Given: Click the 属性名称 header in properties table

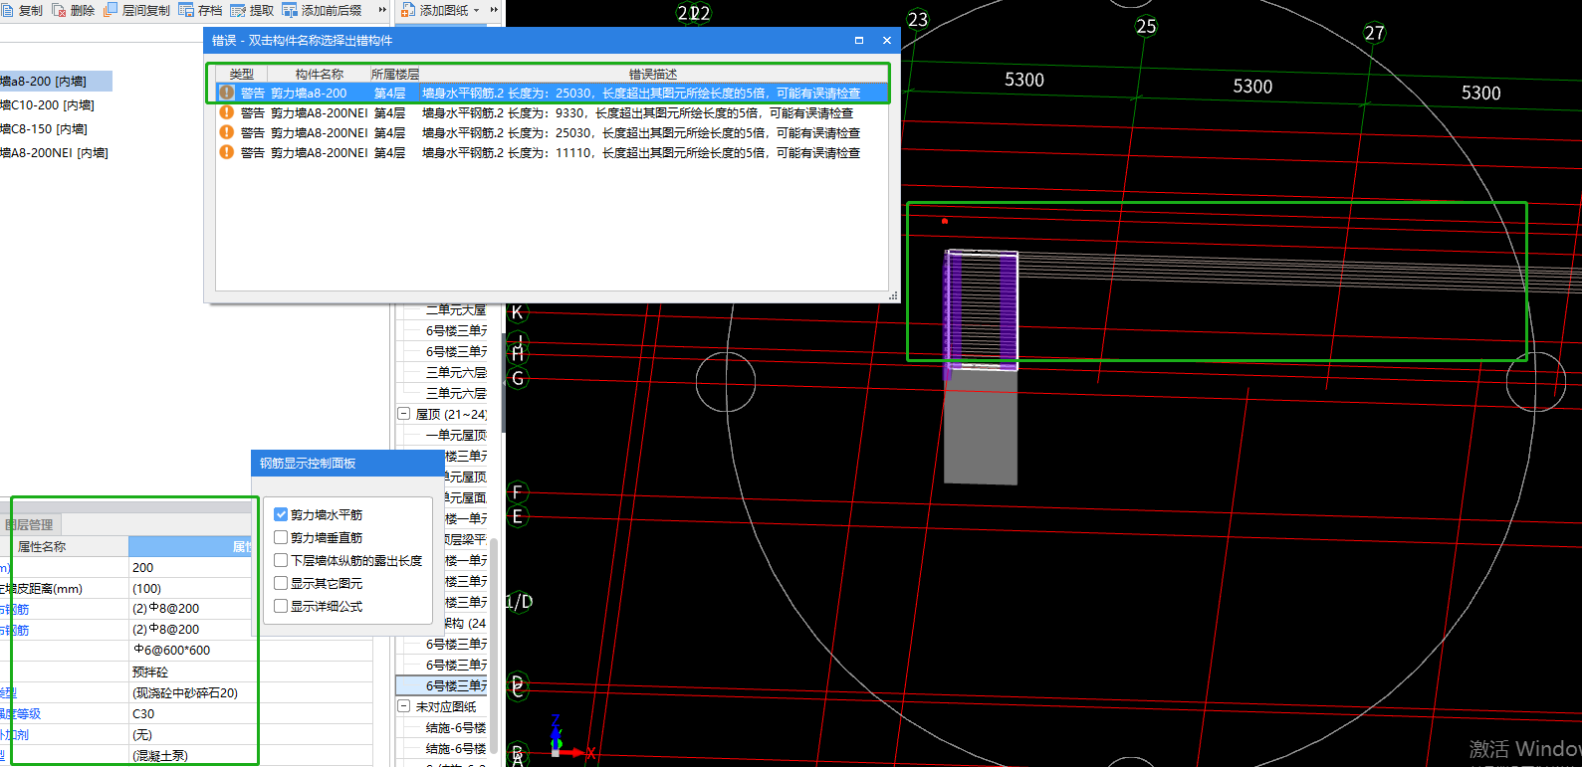Looking at the screenshot, I should pos(42,546).
